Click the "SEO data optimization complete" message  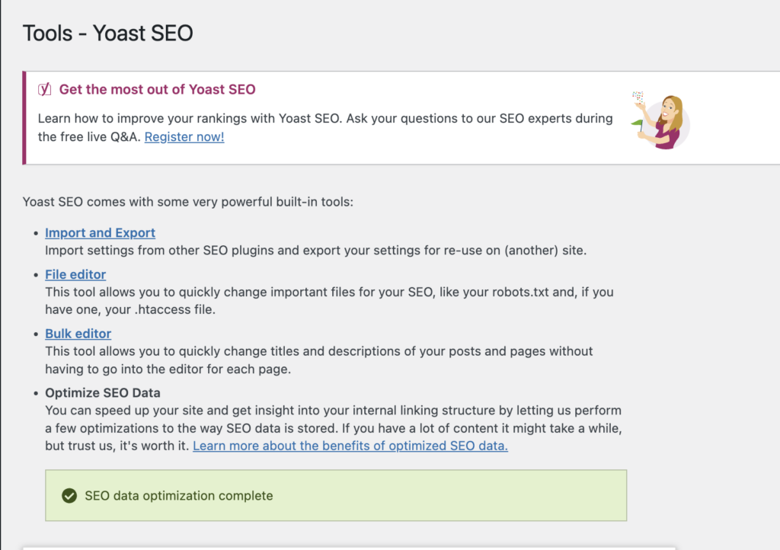[178, 496]
